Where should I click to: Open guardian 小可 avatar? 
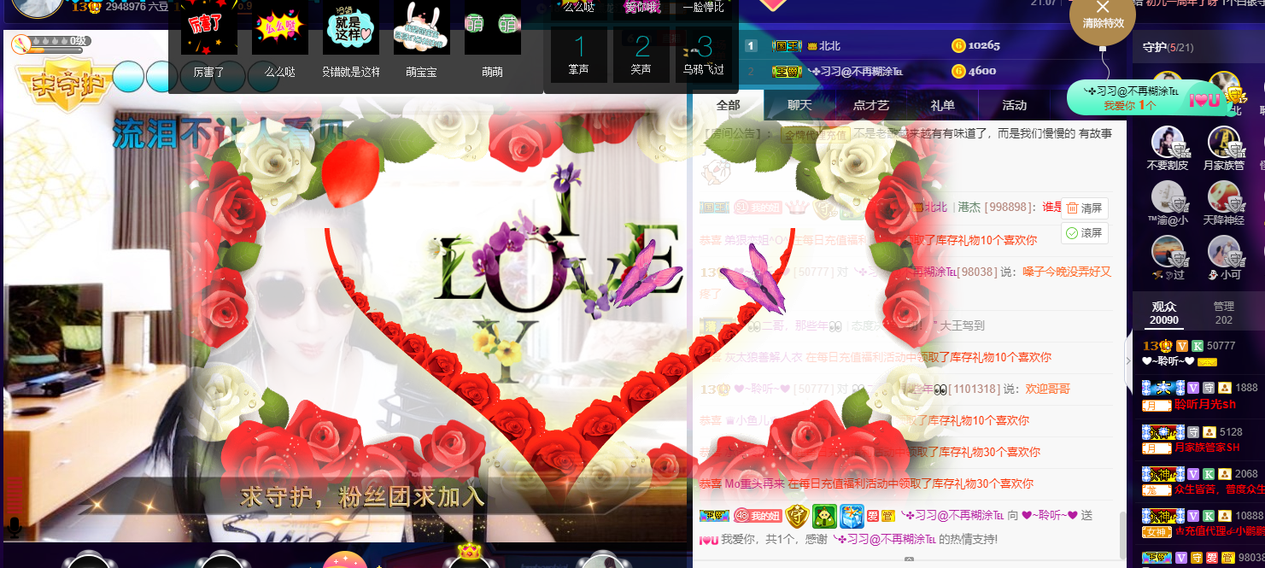(1224, 252)
